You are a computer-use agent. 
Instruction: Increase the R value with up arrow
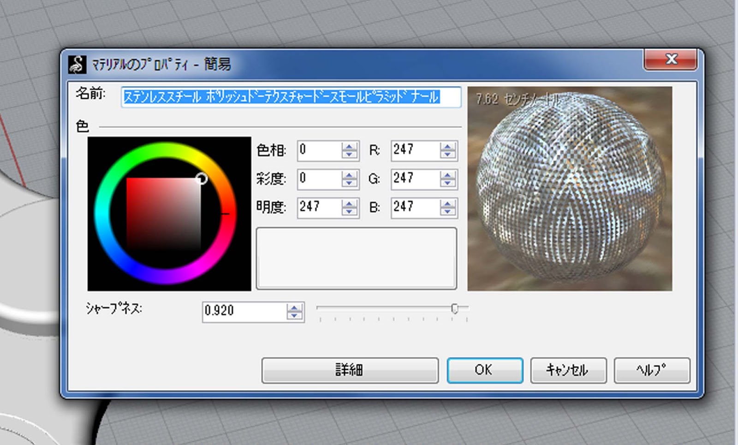click(447, 146)
